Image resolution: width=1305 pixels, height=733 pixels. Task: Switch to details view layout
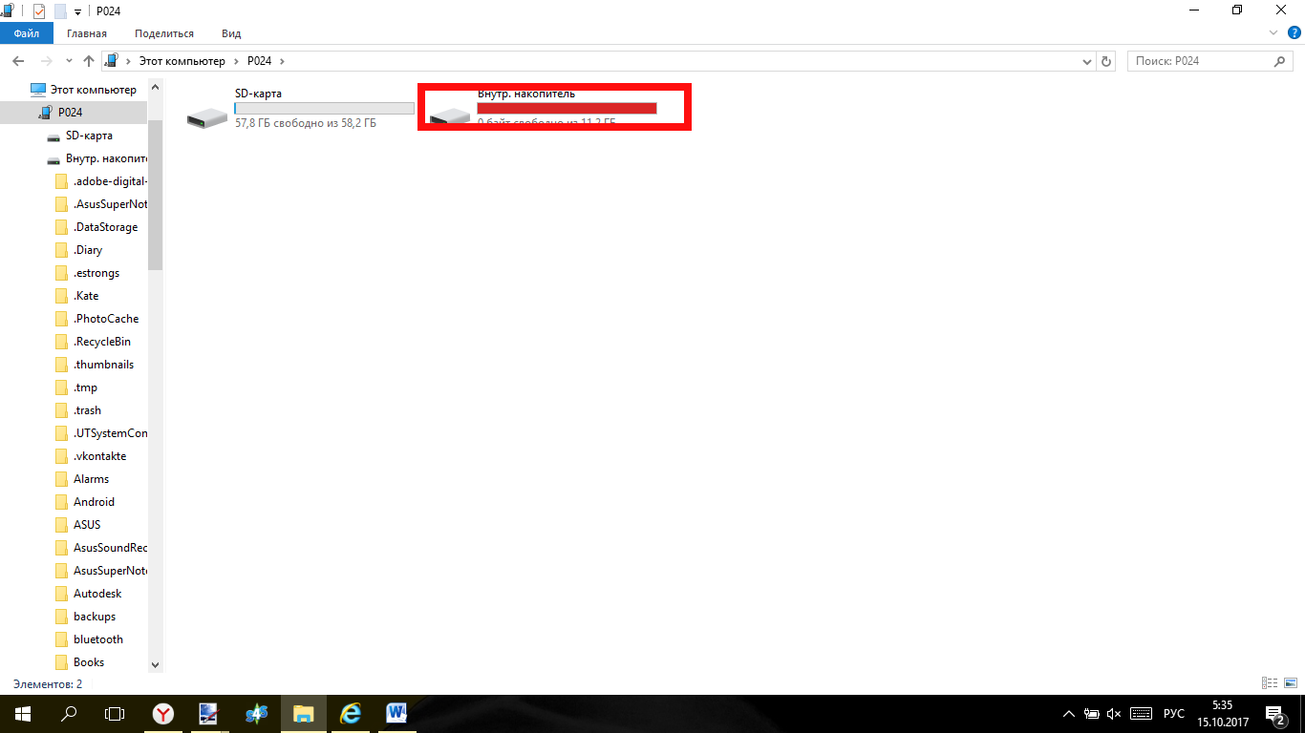1270,683
